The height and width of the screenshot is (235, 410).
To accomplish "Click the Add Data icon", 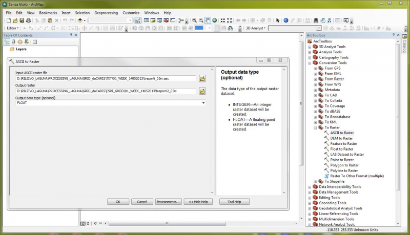I will 80,20.
